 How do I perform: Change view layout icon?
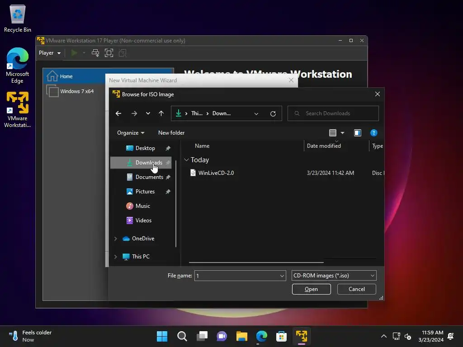coord(333,133)
